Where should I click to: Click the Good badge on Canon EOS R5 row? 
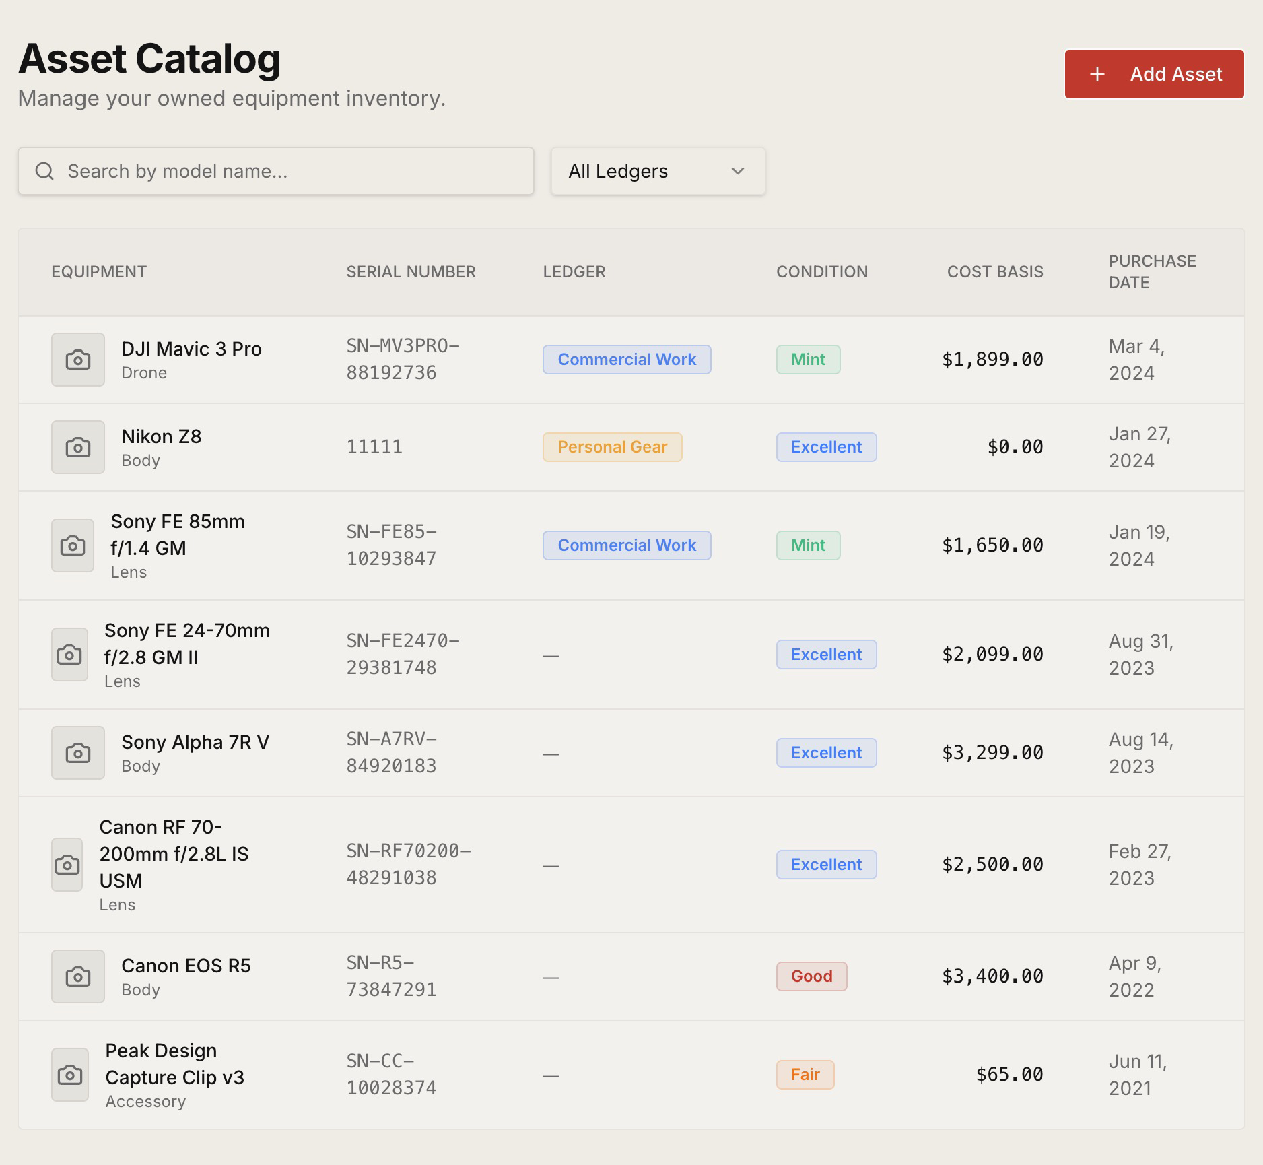tap(812, 976)
